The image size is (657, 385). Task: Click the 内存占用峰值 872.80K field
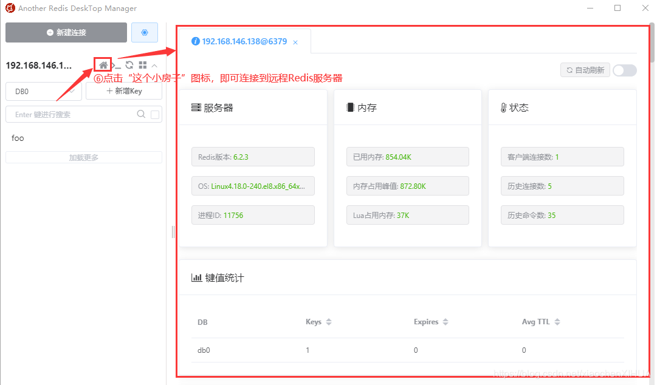click(408, 186)
